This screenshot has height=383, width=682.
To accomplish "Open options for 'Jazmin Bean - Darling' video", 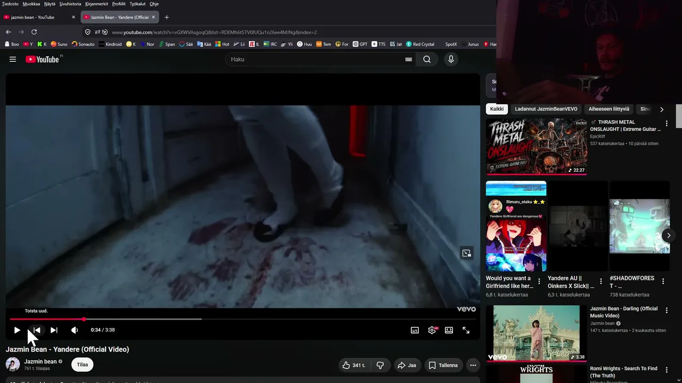I will click(x=666, y=310).
